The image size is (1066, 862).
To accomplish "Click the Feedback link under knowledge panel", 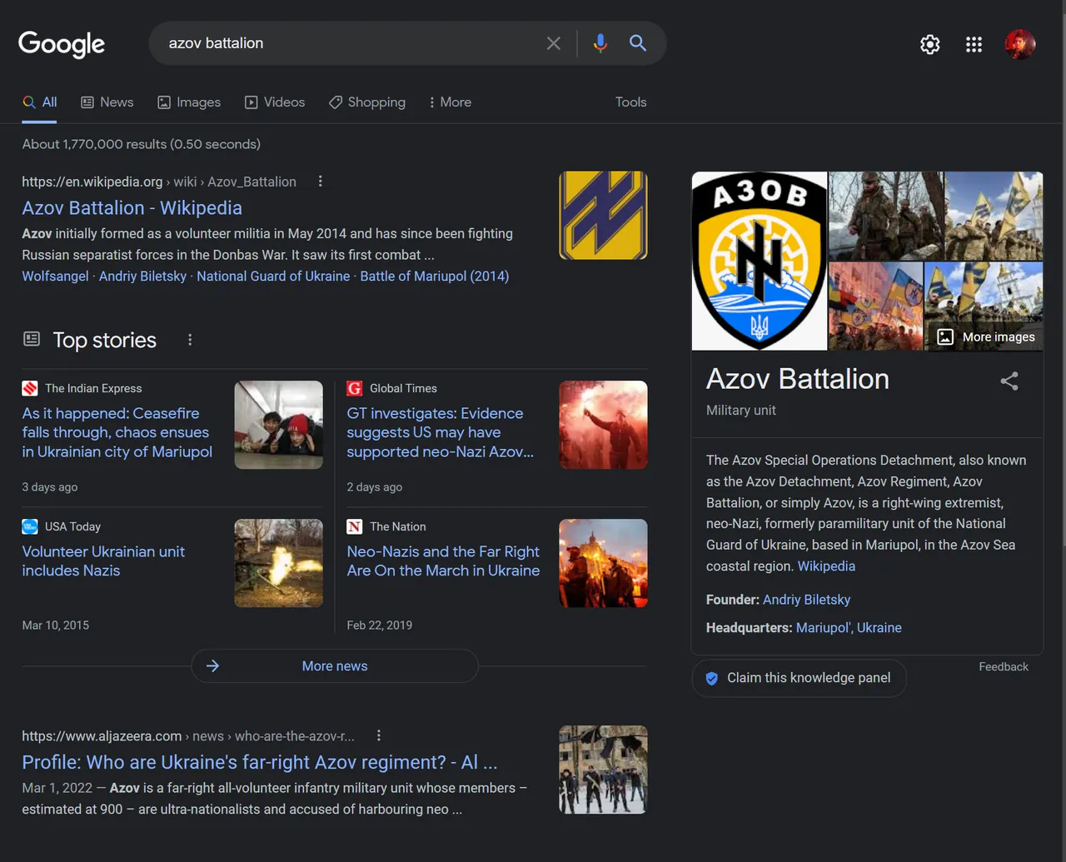I will [x=1004, y=667].
